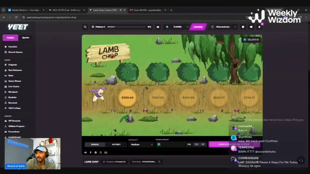Open the chat bubble icon in header
310x174 pixels.
point(243,27)
